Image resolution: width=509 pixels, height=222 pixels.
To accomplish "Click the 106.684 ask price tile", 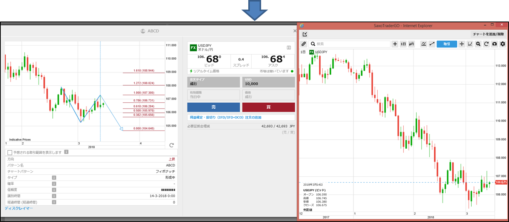I will tap(273, 60).
